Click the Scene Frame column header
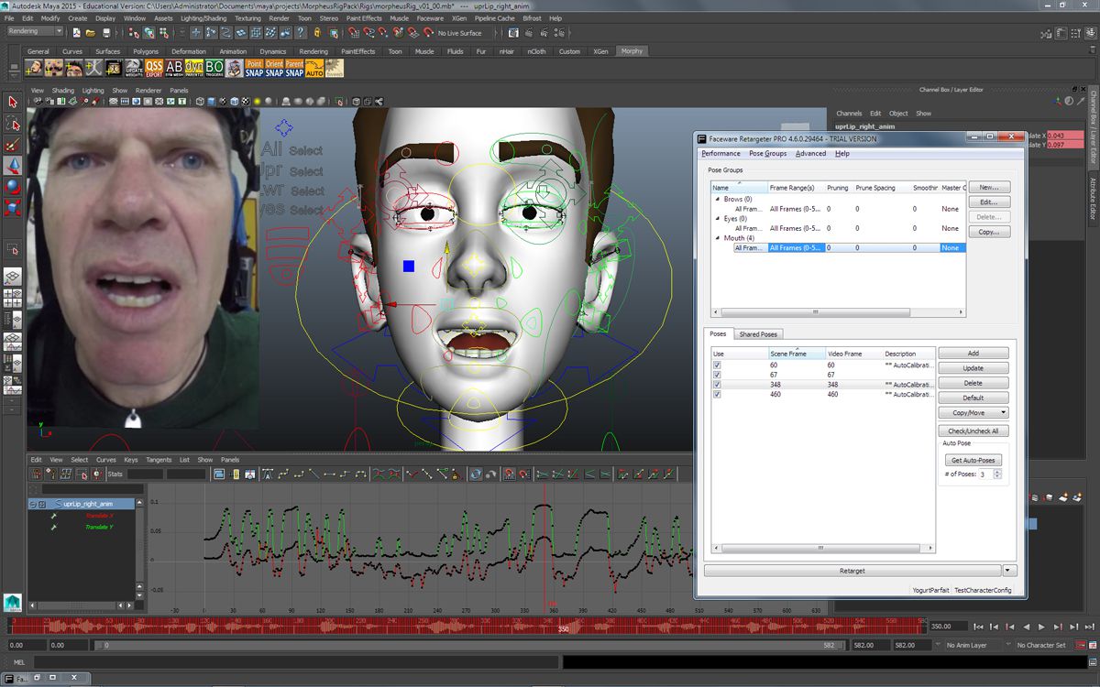The height and width of the screenshot is (687, 1100). click(x=797, y=354)
